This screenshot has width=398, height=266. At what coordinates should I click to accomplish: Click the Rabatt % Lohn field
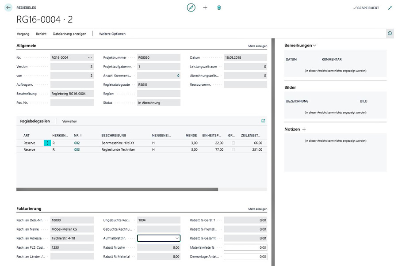click(x=159, y=247)
